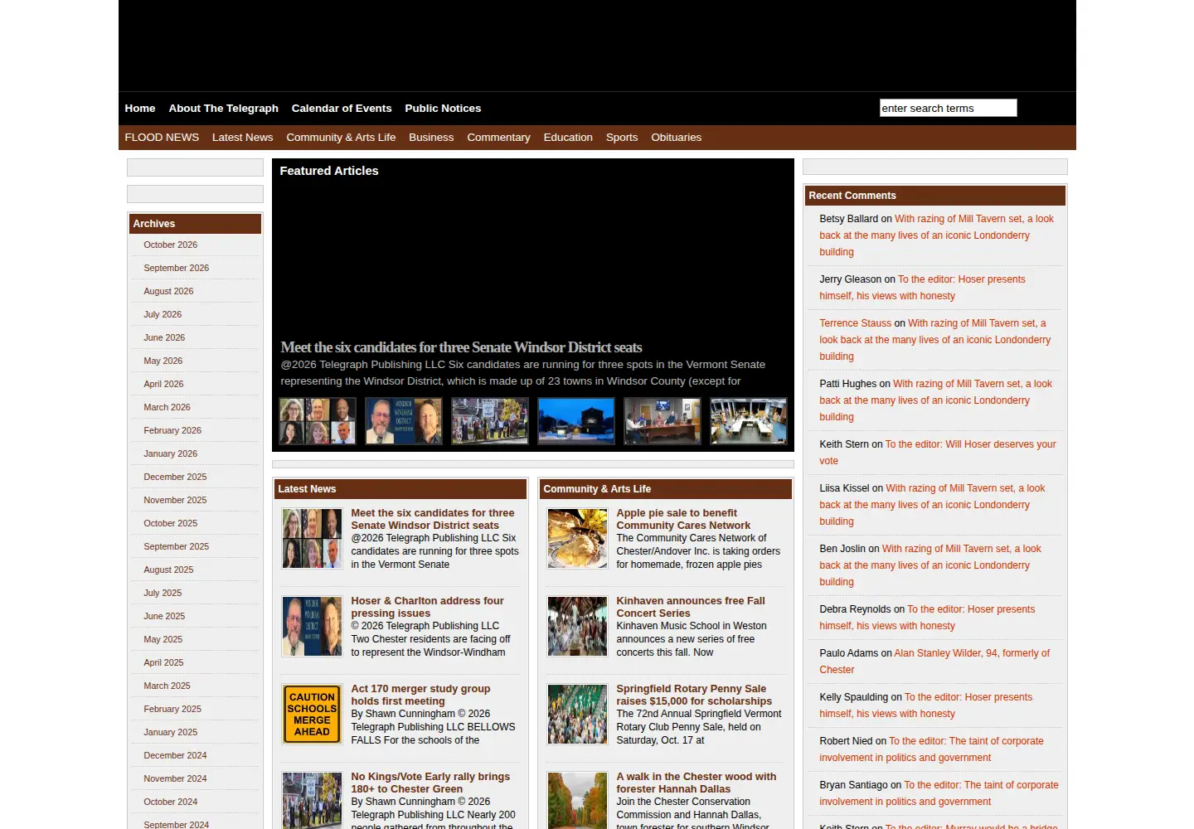Open Keith Stern's Hoser deserves vote link
Image resolution: width=1194 pixels, height=829 pixels.
click(x=938, y=453)
